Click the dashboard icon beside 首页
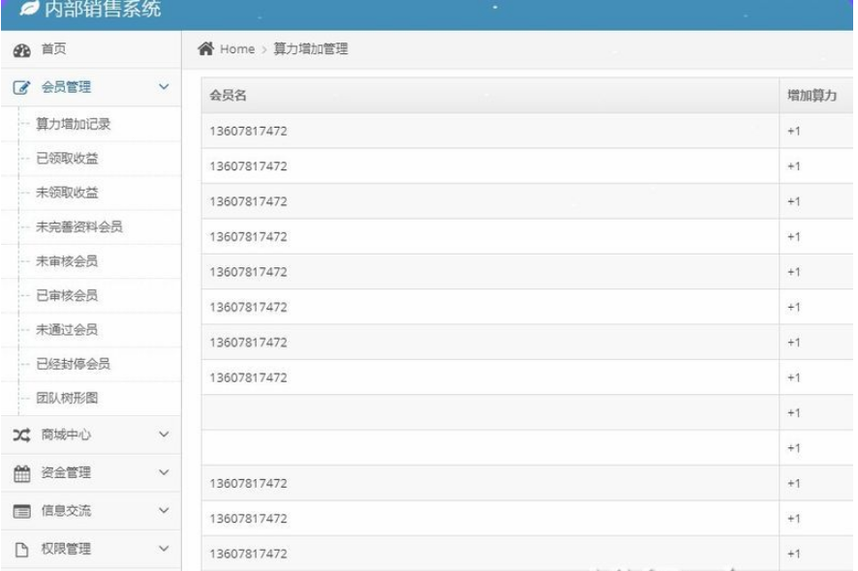 pos(21,50)
